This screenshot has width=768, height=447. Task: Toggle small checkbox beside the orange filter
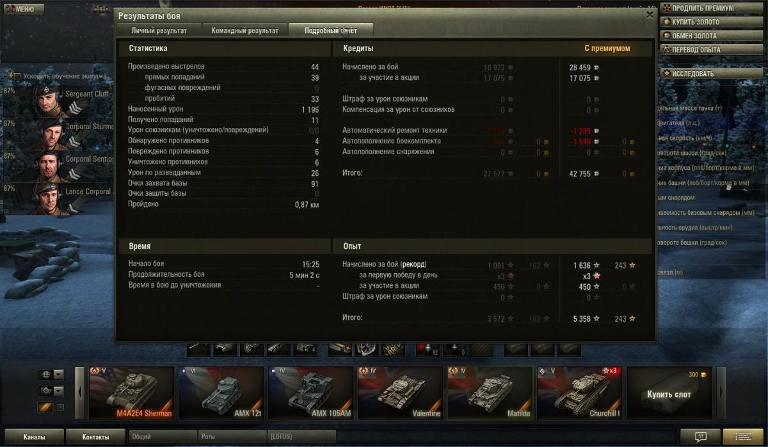pos(61,407)
